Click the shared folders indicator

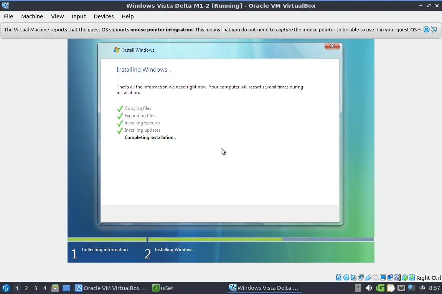pos(376,278)
